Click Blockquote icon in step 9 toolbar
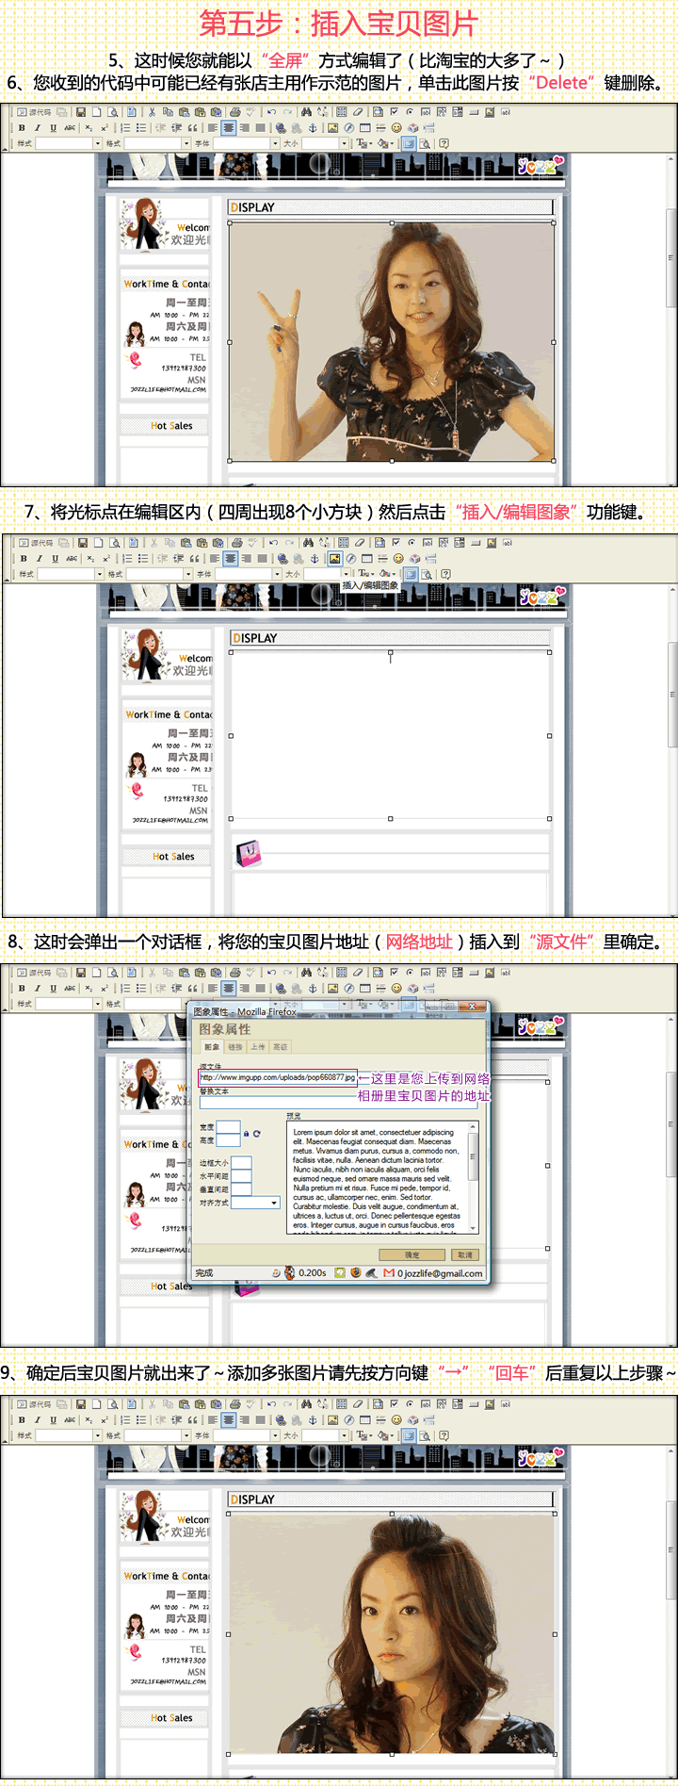 coord(193,1419)
